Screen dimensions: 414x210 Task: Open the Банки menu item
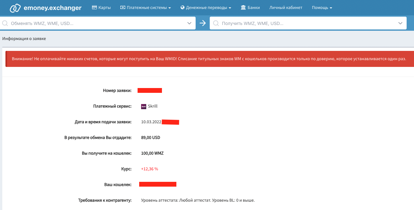tap(254, 8)
